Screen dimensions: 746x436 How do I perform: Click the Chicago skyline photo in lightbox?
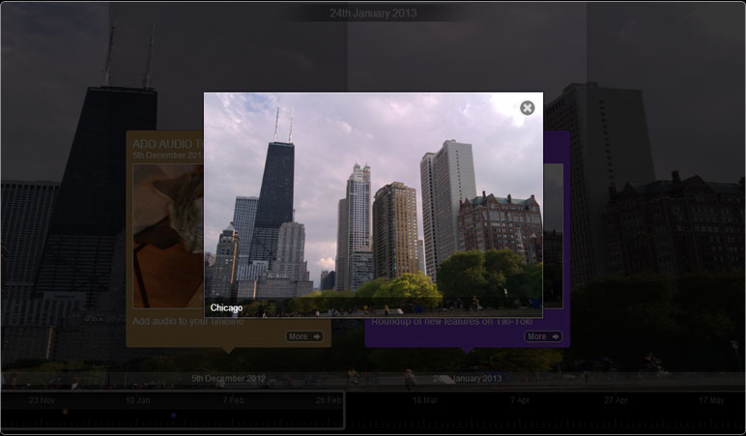pyautogui.click(x=373, y=203)
